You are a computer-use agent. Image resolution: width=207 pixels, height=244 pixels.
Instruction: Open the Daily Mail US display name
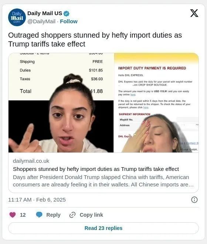[x=45, y=13]
